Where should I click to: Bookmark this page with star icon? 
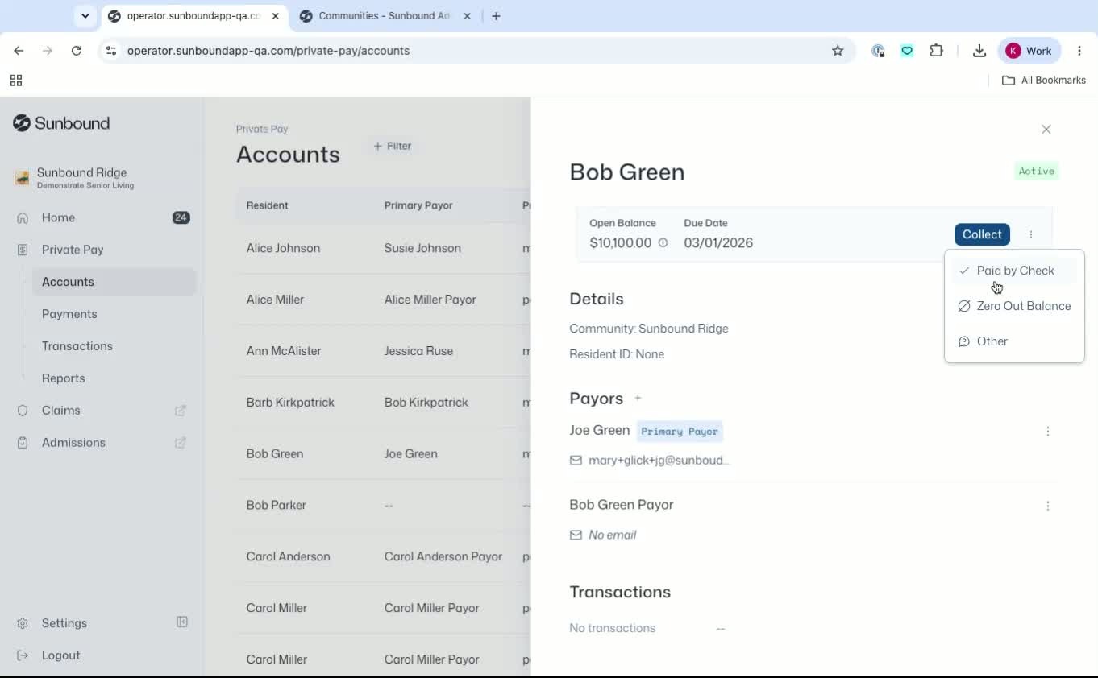coord(838,51)
